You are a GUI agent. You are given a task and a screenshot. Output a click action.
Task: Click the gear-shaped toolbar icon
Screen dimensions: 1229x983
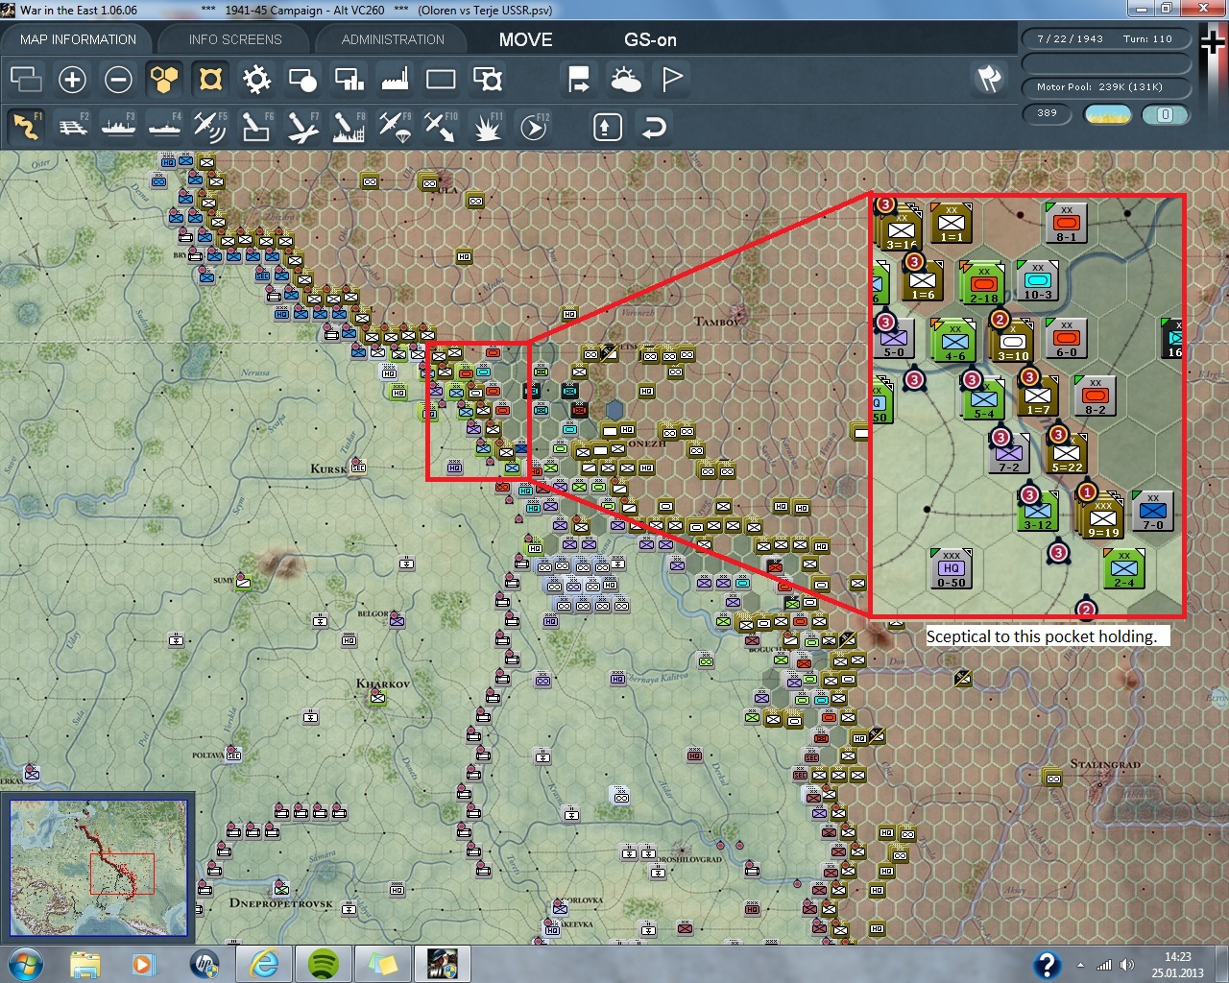256,79
